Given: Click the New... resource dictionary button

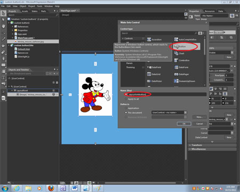Looking at the screenshot, I should click(199, 117).
